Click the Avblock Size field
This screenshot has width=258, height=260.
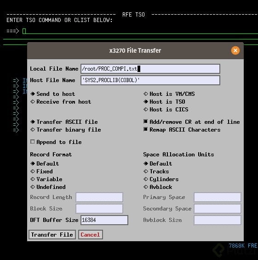(218, 220)
